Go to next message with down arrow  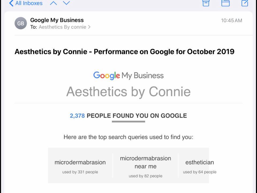66,3
